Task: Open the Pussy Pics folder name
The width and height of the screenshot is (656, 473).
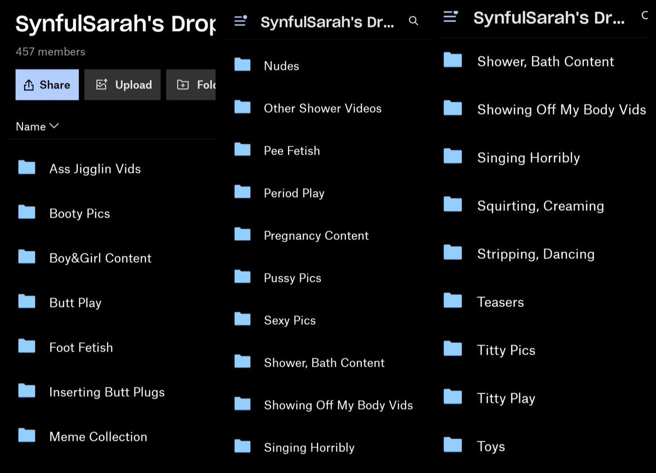Action: coord(292,278)
